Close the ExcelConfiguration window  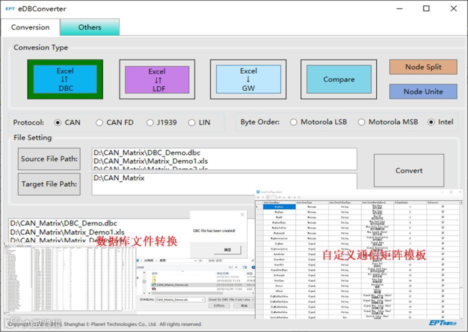click(460, 192)
